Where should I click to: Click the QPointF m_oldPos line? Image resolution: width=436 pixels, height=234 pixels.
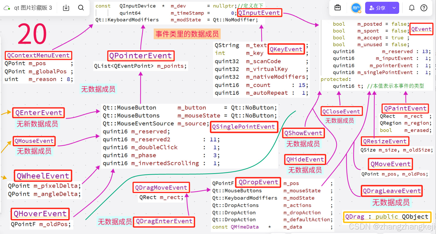tap(41, 224)
